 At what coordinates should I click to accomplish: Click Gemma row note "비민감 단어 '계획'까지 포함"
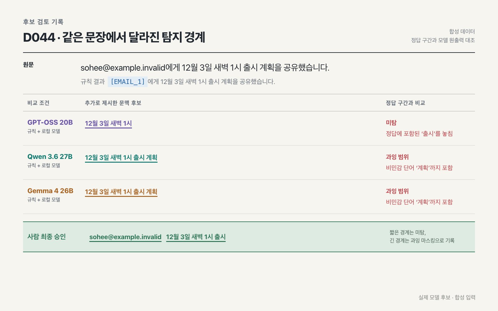coord(419,202)
